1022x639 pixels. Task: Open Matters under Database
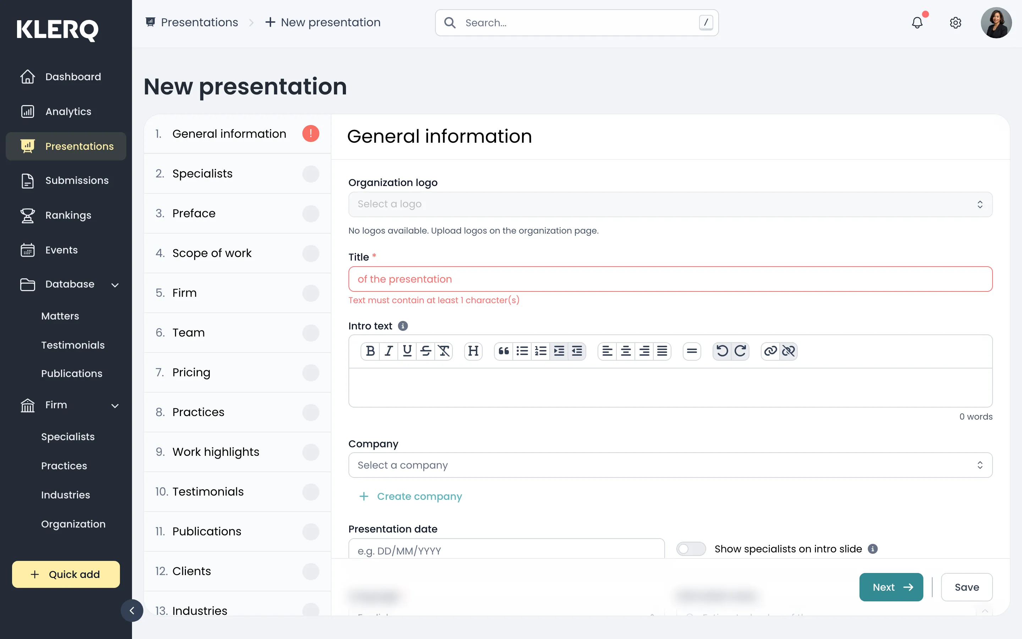tap(60, 316)
